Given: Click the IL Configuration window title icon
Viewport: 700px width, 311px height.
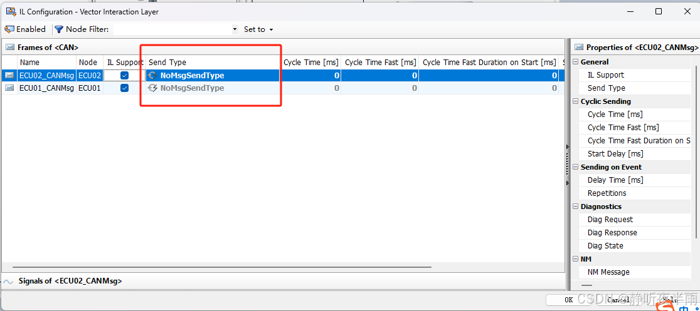Looking at the screenshot, I should (x=10, y=12).
